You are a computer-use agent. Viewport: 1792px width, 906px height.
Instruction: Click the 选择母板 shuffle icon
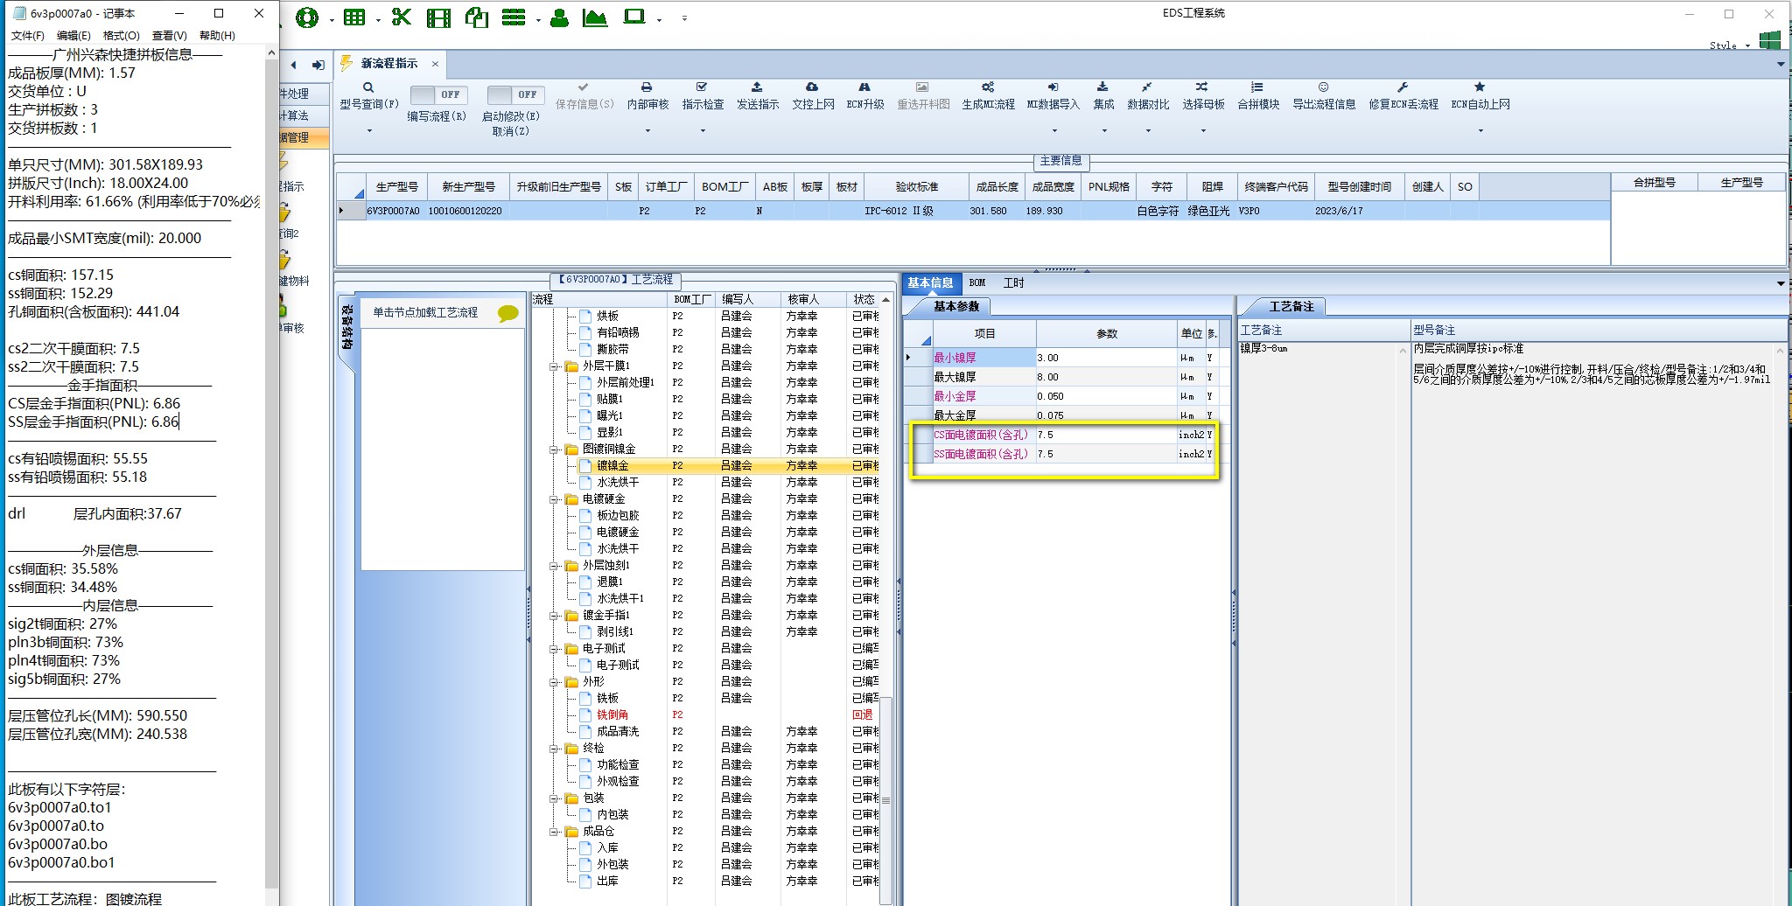[1202, 87]
